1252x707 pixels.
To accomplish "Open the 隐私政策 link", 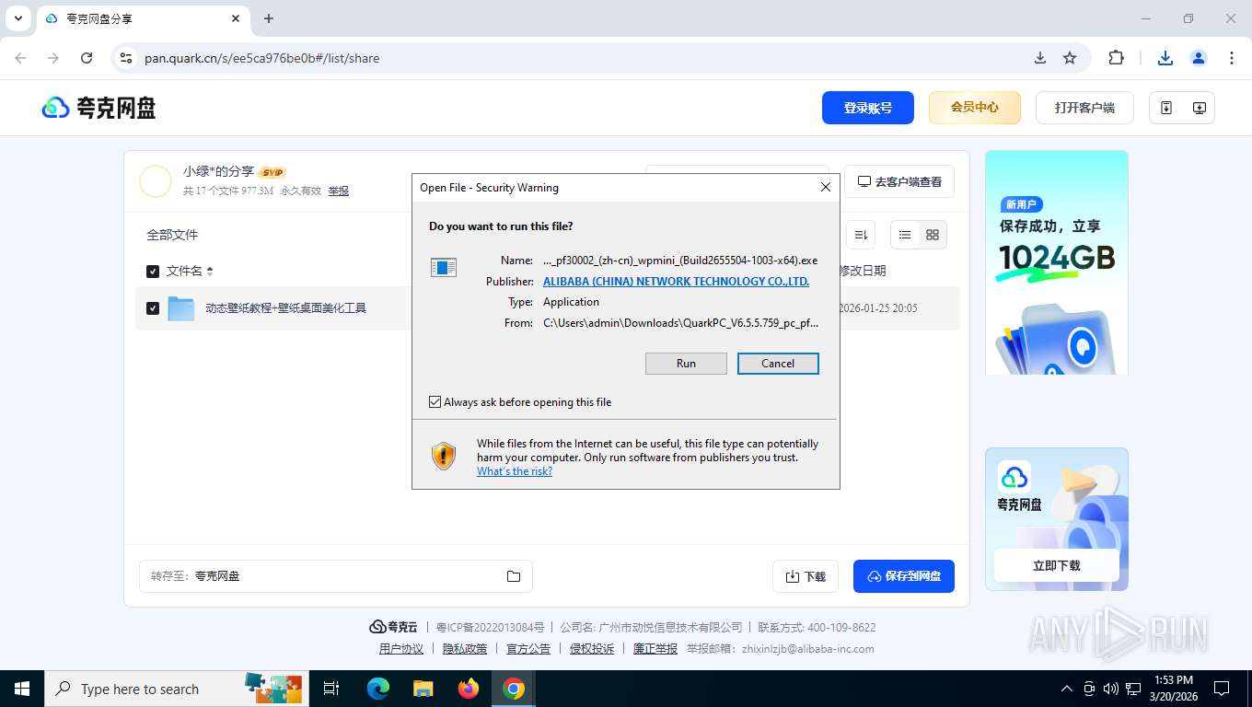I will (x=465, y=649).
